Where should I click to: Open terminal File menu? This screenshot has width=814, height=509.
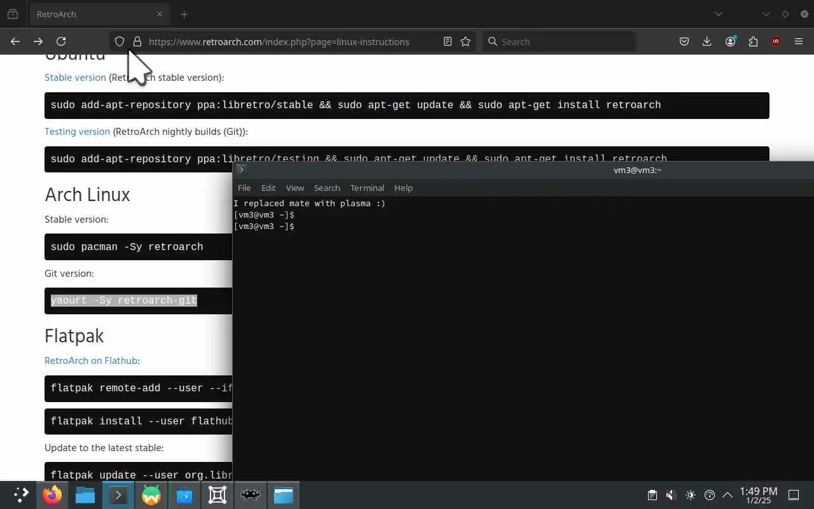click(x=244, y=188)
